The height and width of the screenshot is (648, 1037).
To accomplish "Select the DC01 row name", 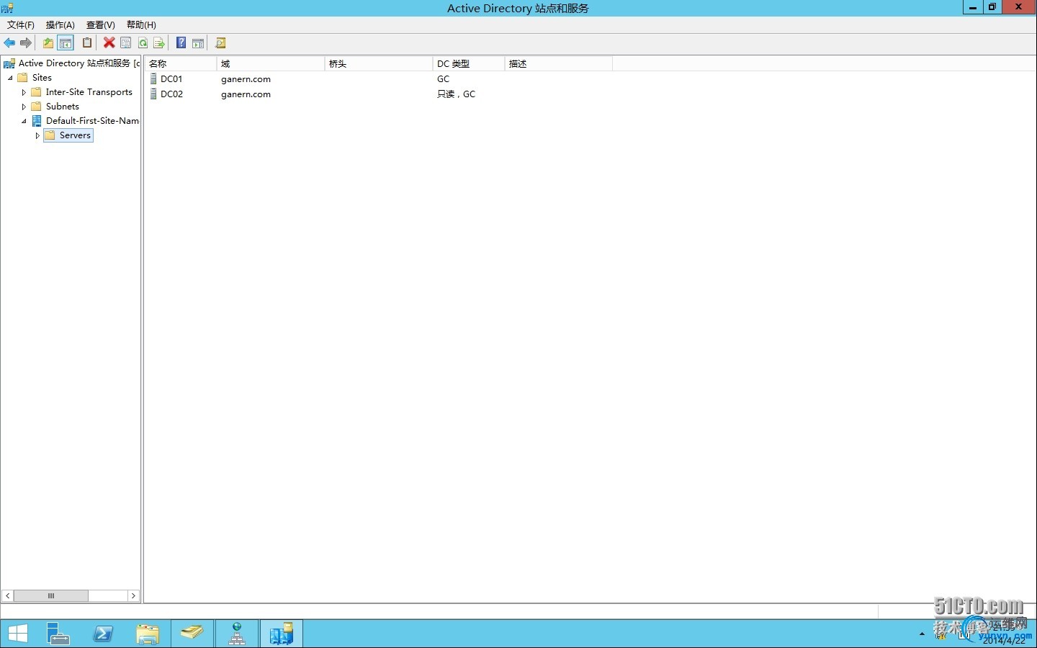I will tap(171, 79).
